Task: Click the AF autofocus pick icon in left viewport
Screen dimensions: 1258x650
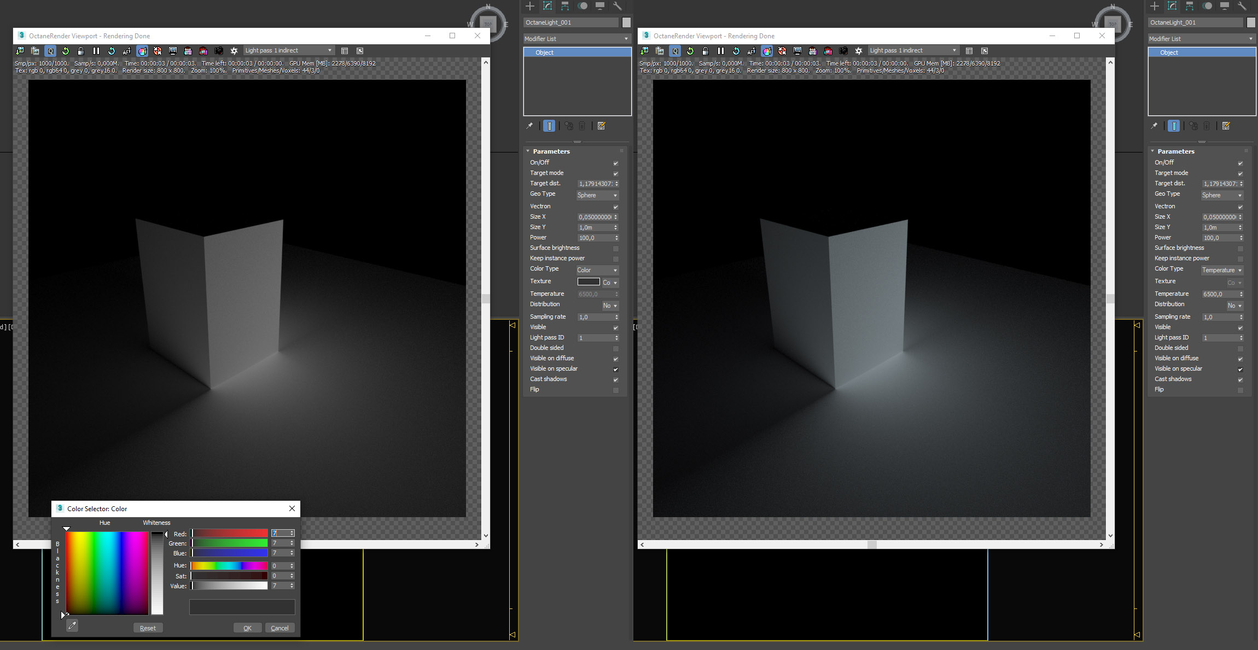Action: pos(127,51)
